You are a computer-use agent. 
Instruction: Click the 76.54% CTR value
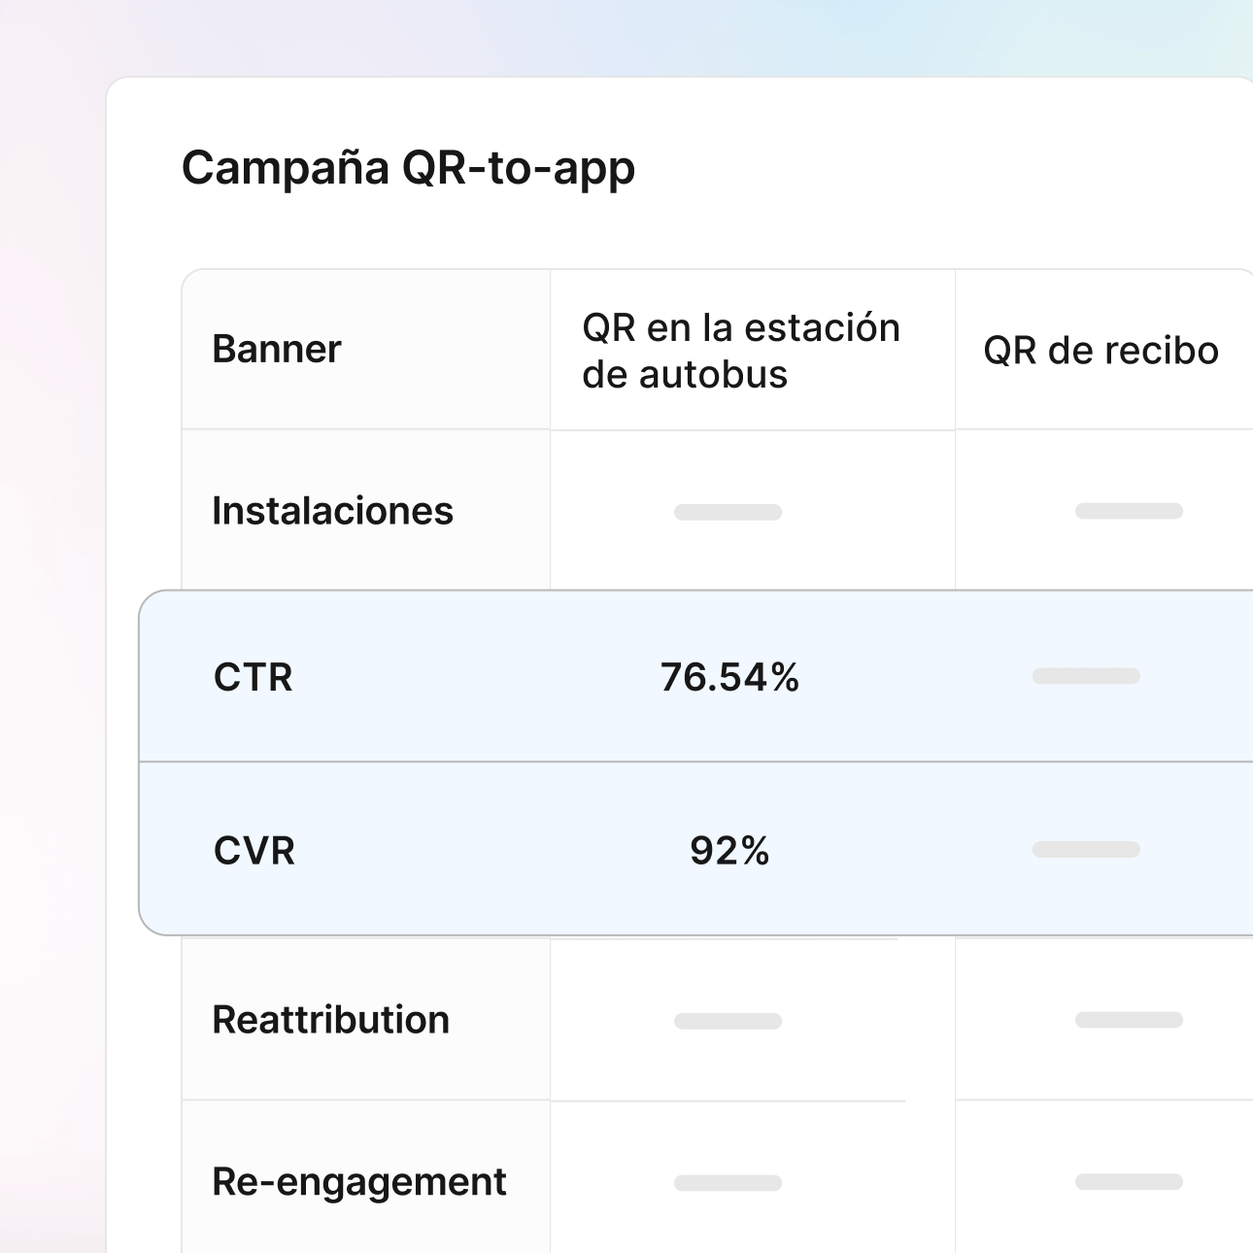[x=729, y=677]
